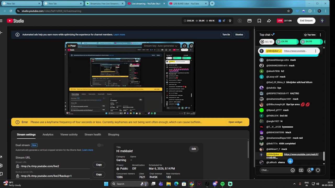Image resolution: width=335 pixels, height=188 pixels.
Task: Click the stream settings panel scrollbar
Action: pyautogui.click(x=248, y=149)
